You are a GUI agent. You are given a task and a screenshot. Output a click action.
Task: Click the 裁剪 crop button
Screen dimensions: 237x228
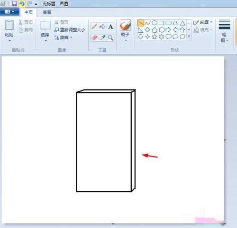tap(61, 22)
